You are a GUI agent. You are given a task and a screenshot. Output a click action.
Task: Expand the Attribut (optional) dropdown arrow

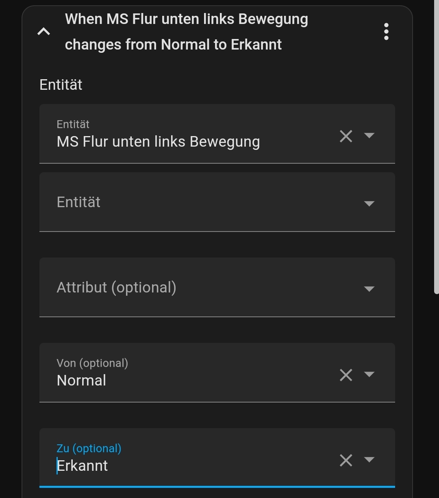(369, 289)
